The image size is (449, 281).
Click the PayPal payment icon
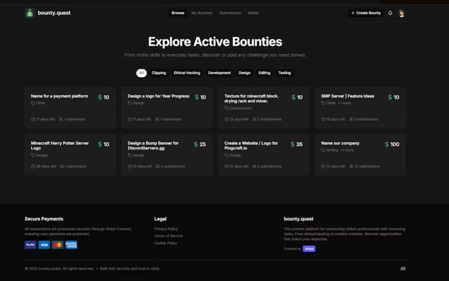pos(31,245)
